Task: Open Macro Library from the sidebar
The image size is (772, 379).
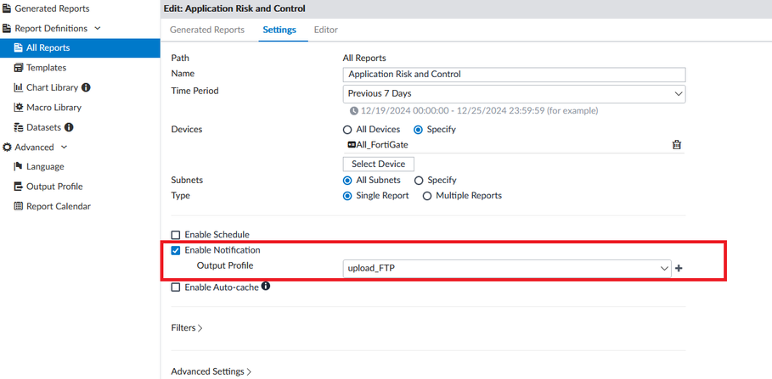Action: pyautogui.click(x=54, y=108)
